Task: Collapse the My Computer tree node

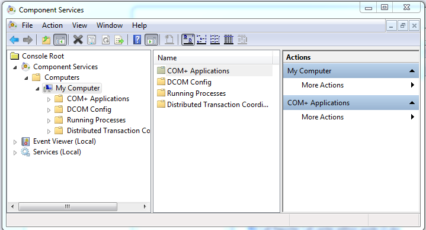Action: 37,89
